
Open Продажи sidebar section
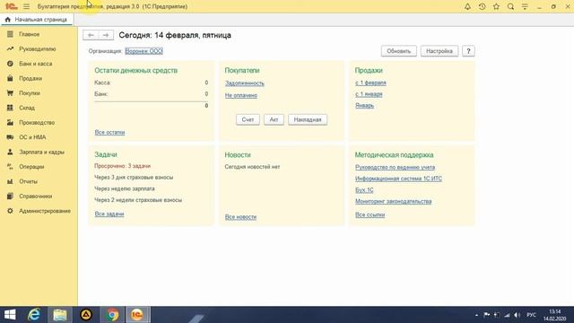click(x=30, y=78)
